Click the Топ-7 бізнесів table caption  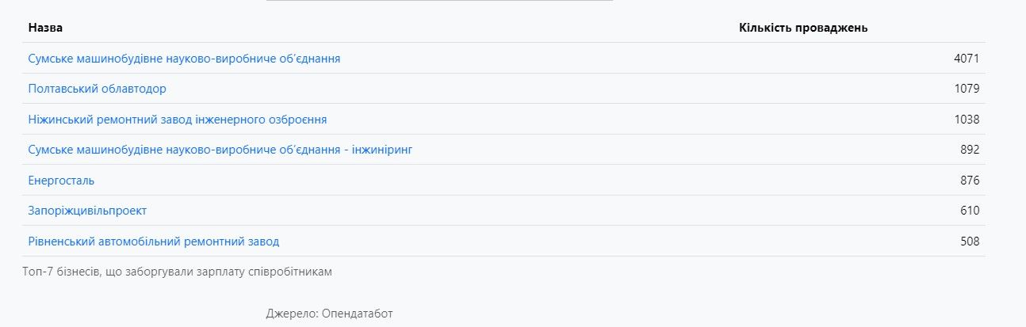177,272
